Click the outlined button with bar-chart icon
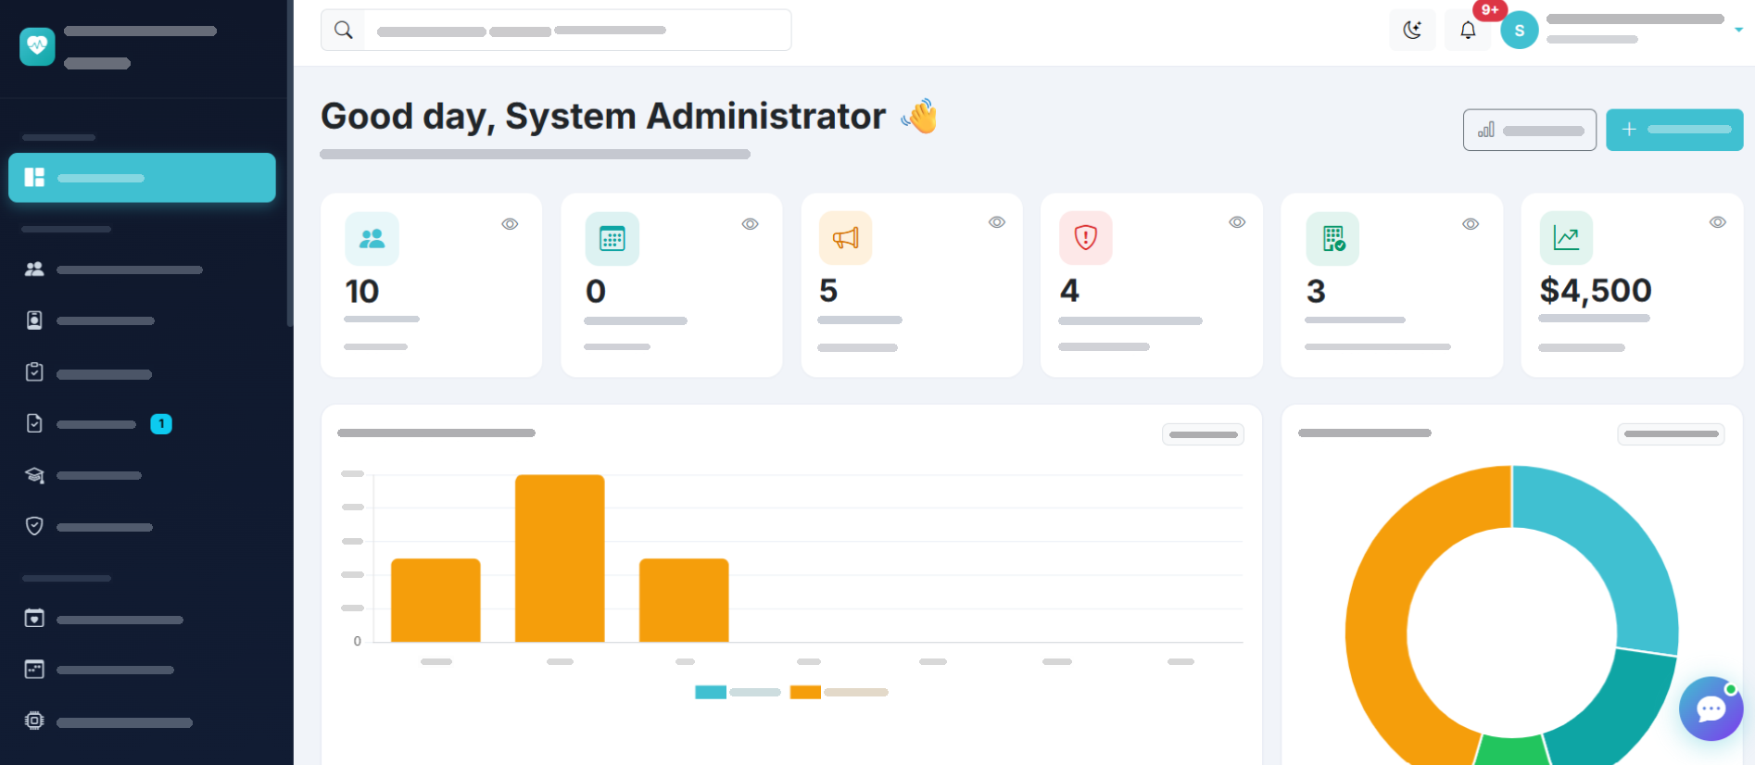The image size is (1755, 765). click(x=1530, y=130)
